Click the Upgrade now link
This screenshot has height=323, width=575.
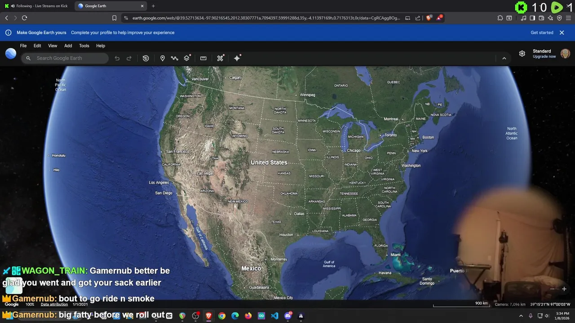pyautogui.click(x=544, y=57)
